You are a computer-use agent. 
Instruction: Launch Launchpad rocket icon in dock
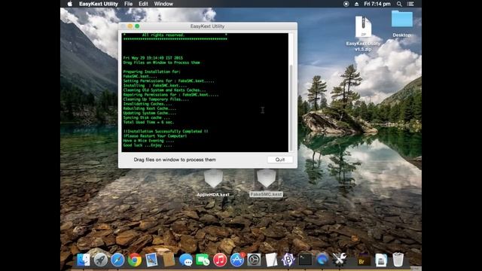[x=100, y=260]
